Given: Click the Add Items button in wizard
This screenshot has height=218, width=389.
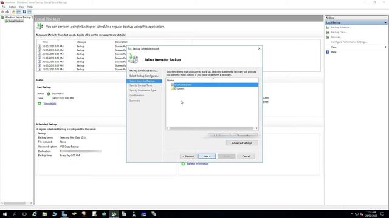Looking at the screenshot, I should click(219, 134).
